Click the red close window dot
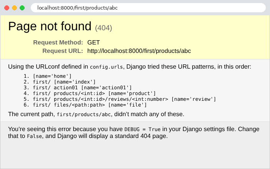 tap(7, 8)
